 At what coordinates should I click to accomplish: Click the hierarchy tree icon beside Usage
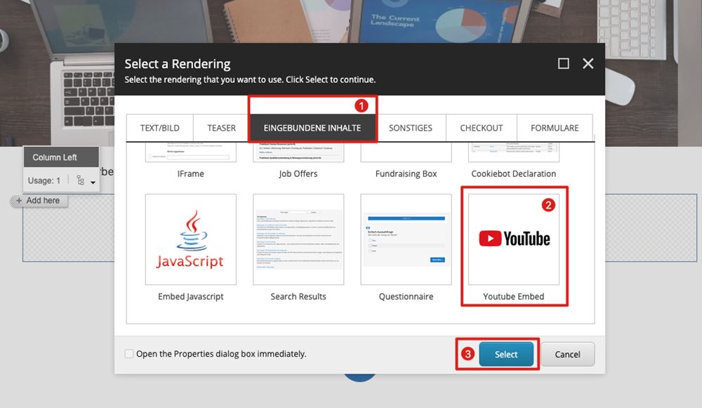(x=80, y=181)
